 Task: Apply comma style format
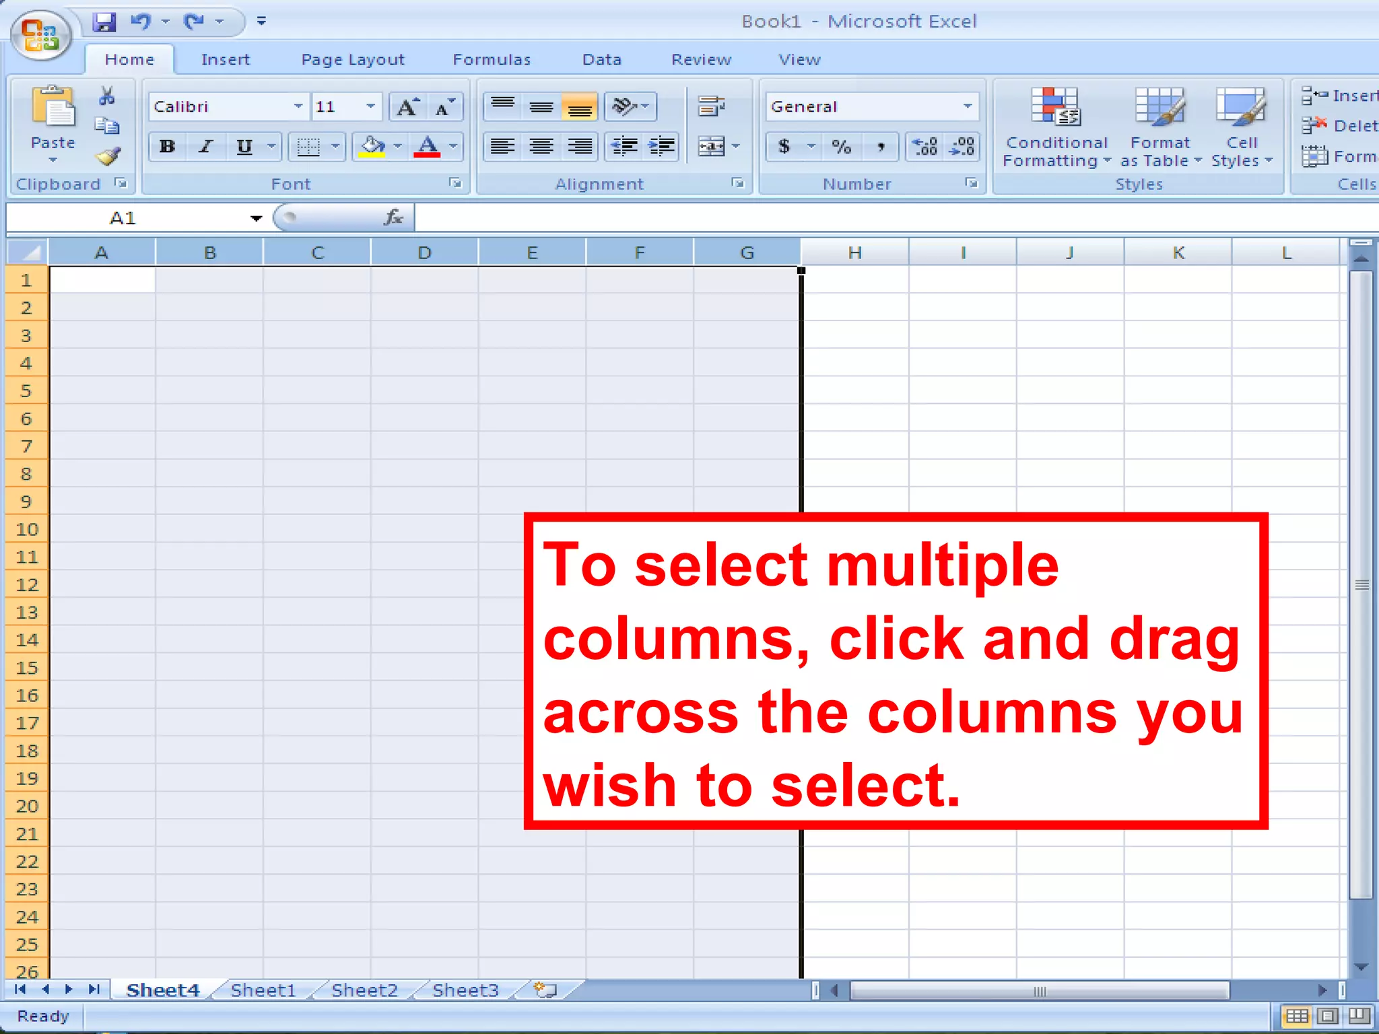[x=881, y=147]
